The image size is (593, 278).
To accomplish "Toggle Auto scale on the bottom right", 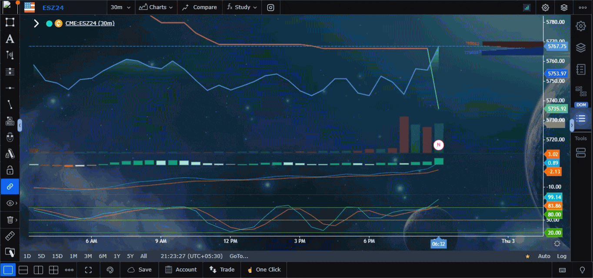I will tap(543, 256).
